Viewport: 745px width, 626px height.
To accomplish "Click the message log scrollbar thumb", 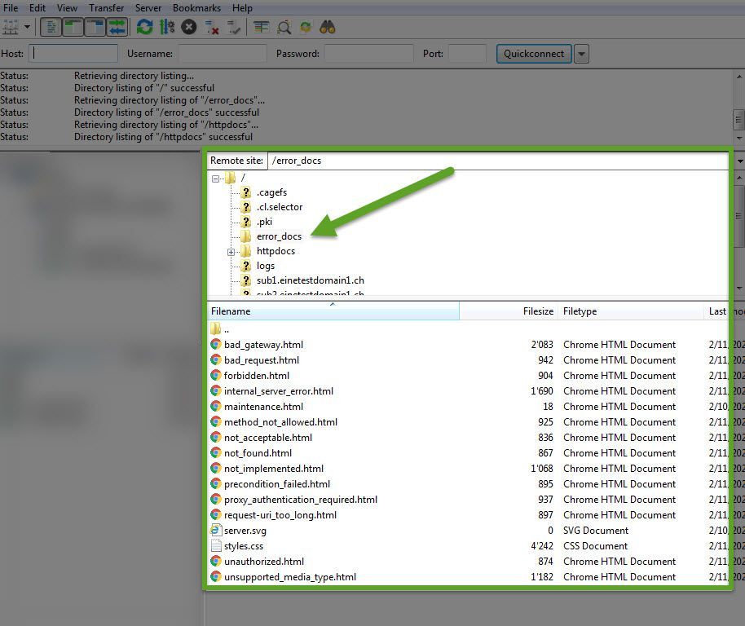I will [738, 119].
